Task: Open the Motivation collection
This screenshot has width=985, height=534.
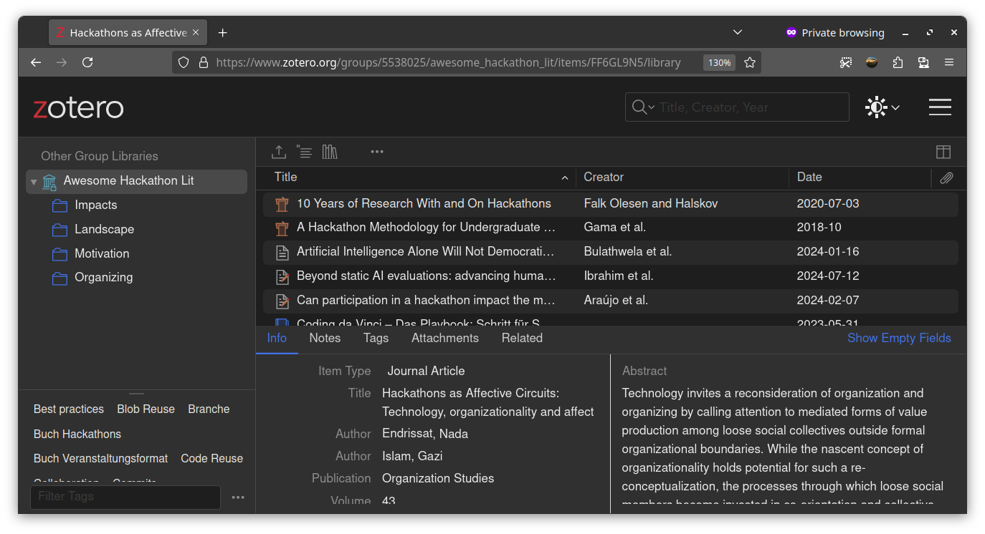Action: pos(102,253)
